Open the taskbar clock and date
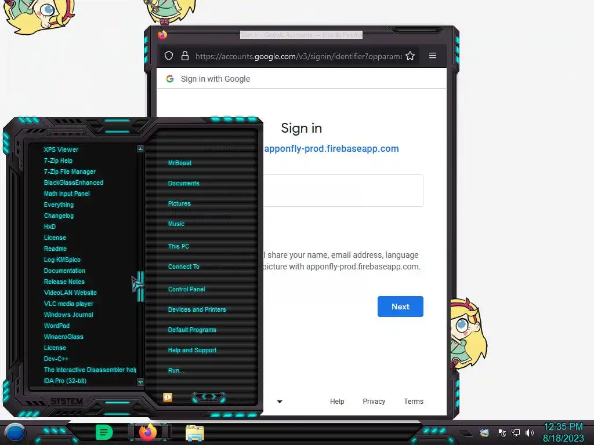Image resolution: width=594 pixels, height=445 pixels. (x=563, y=432)
